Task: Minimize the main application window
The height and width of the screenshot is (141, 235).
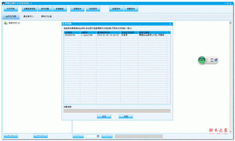Action: click(225, 3)
